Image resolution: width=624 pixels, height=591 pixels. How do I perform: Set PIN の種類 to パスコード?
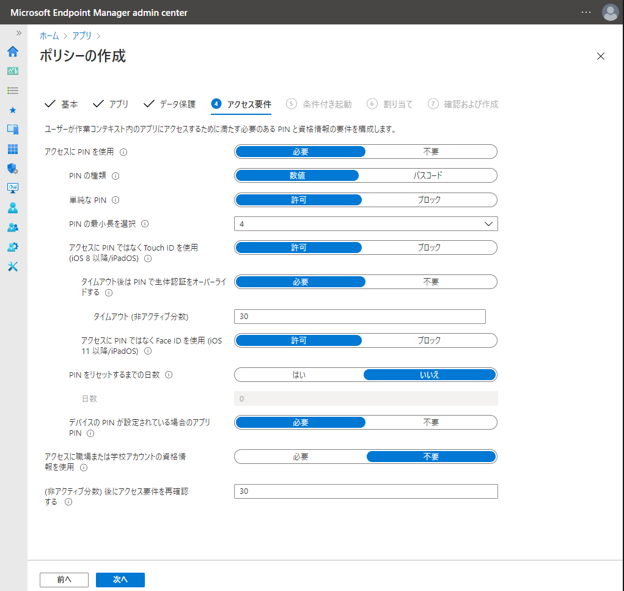pyautogui.click(x=428, y=175)
